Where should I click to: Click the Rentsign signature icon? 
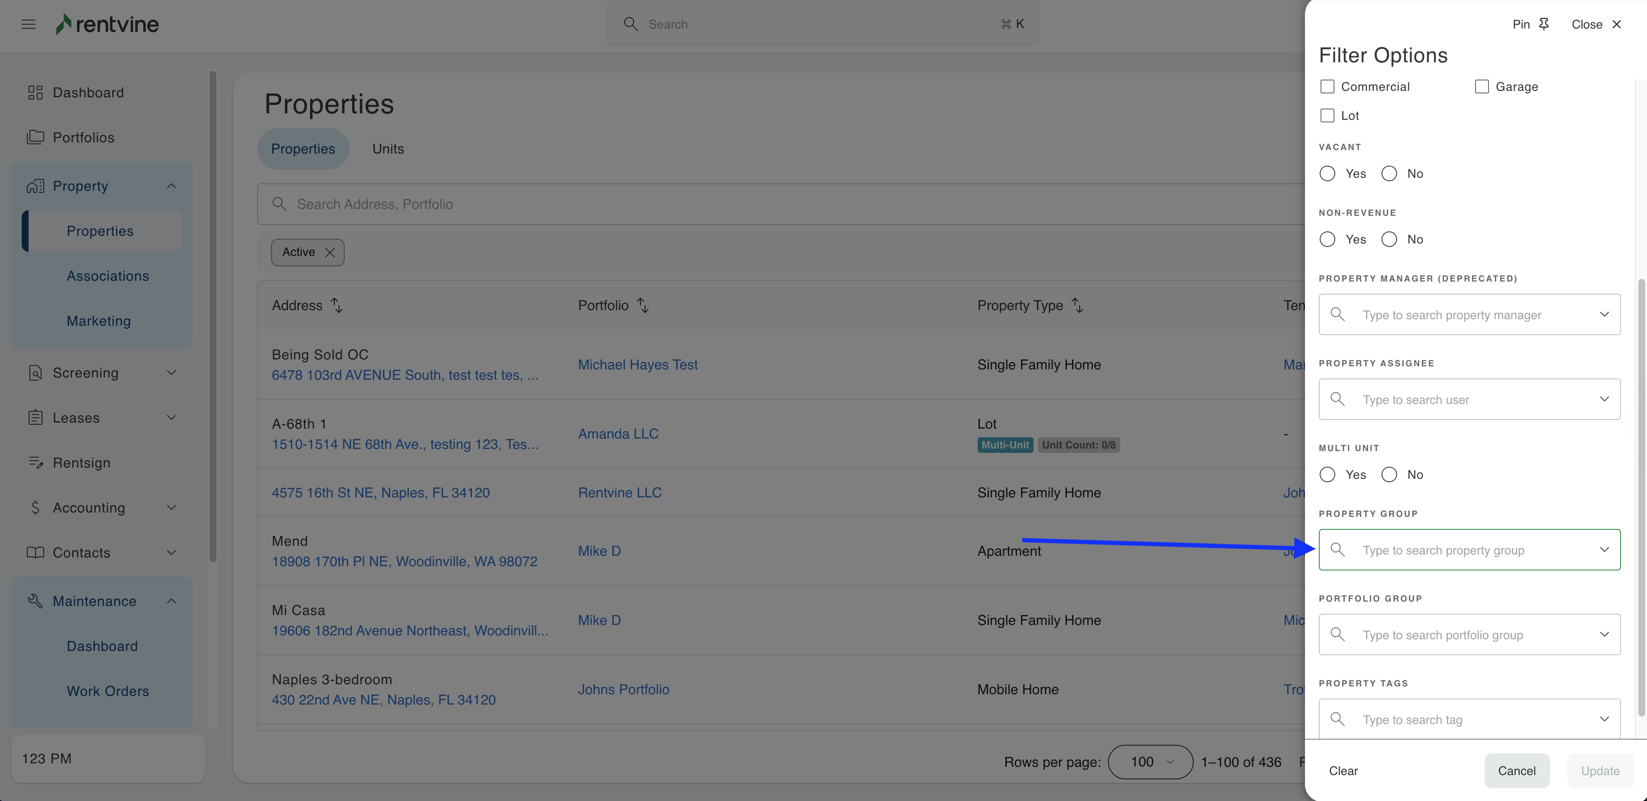[35, 462]
